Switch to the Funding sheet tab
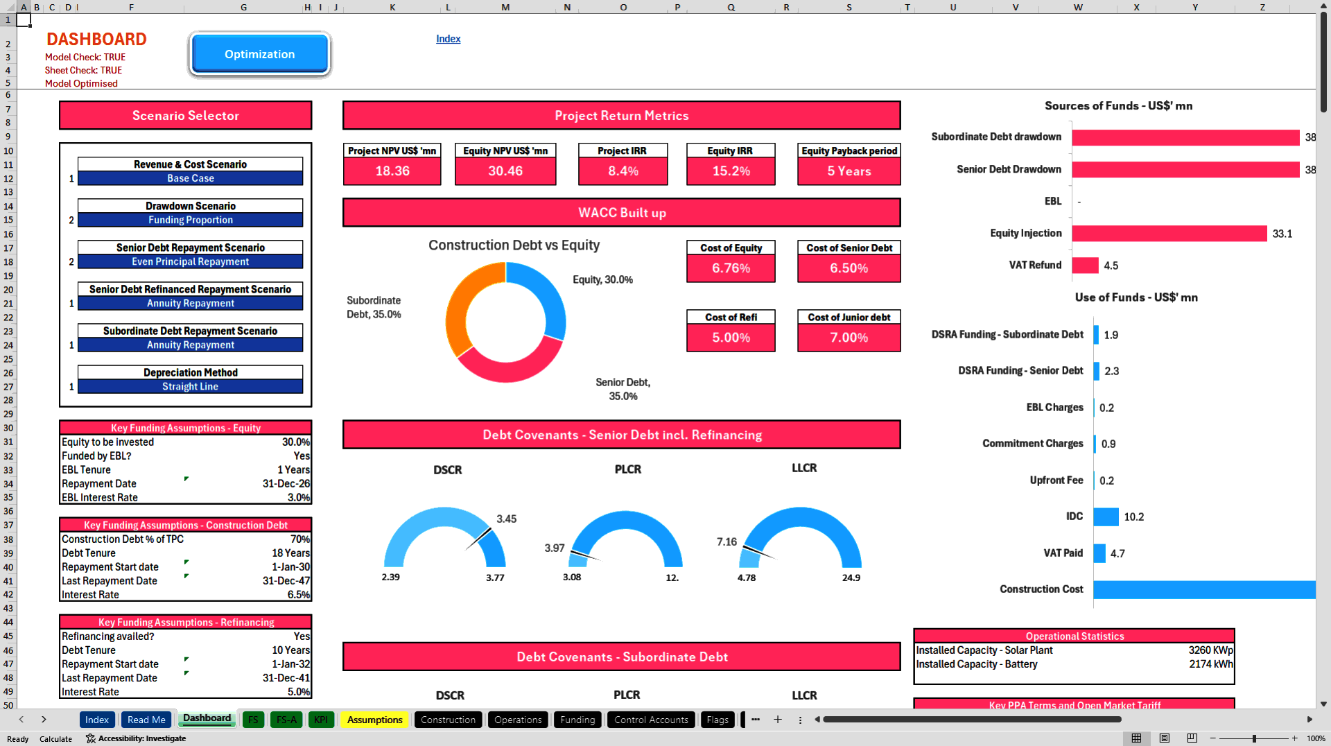This screenshot has height=746, width=1331. [x=577, y=720]
